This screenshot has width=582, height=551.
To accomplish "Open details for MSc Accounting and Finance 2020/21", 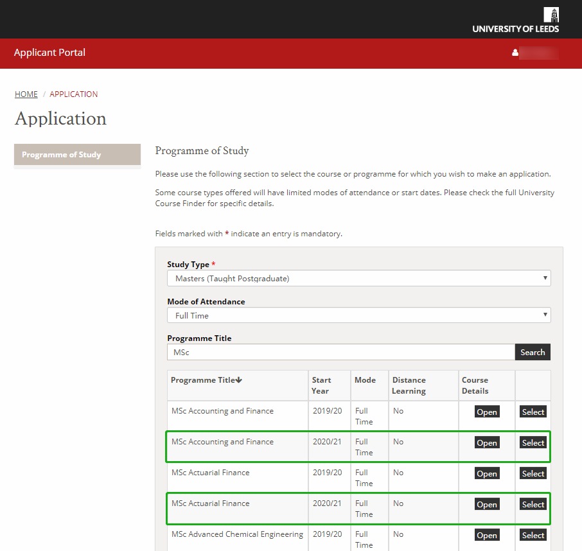I will (487, 442).
